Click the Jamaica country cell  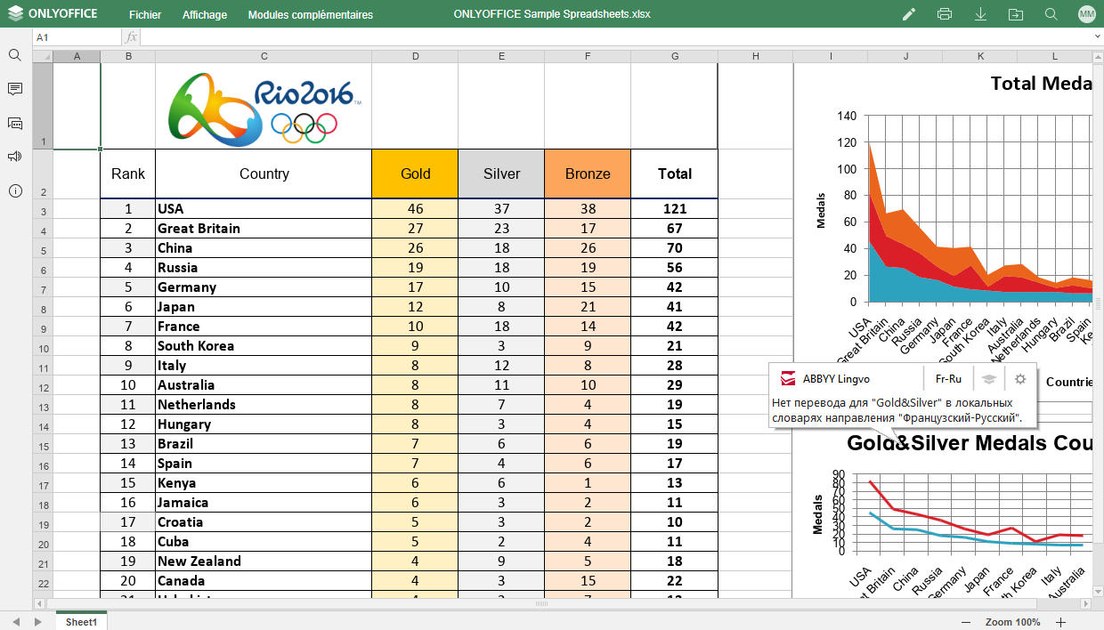[x=264, y=503]
